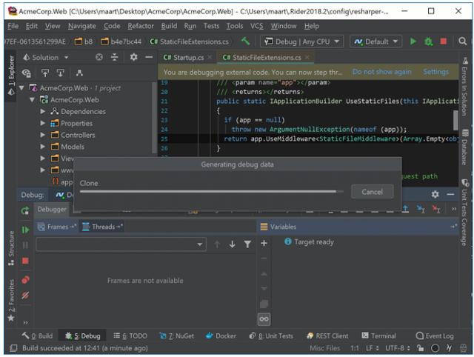Viewport: 474px width, 357px height.
Task: Start debugging with the bug icon
Action: click(428, 41)
